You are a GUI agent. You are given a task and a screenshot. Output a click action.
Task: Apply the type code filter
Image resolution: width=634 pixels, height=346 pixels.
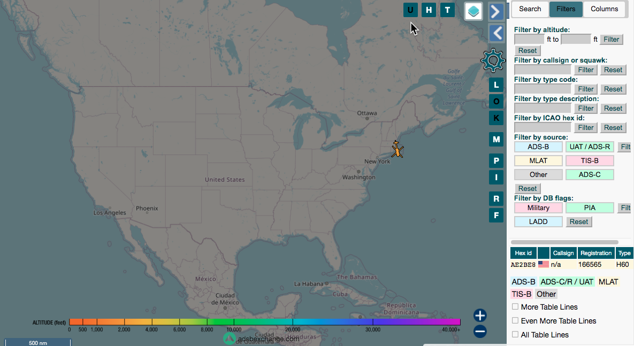(585, 89)
